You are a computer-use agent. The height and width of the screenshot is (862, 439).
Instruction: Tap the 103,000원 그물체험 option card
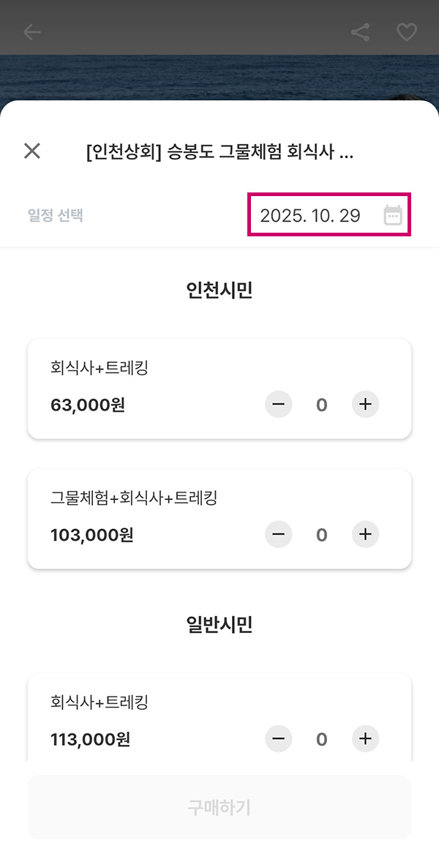(x=146, y=518)
